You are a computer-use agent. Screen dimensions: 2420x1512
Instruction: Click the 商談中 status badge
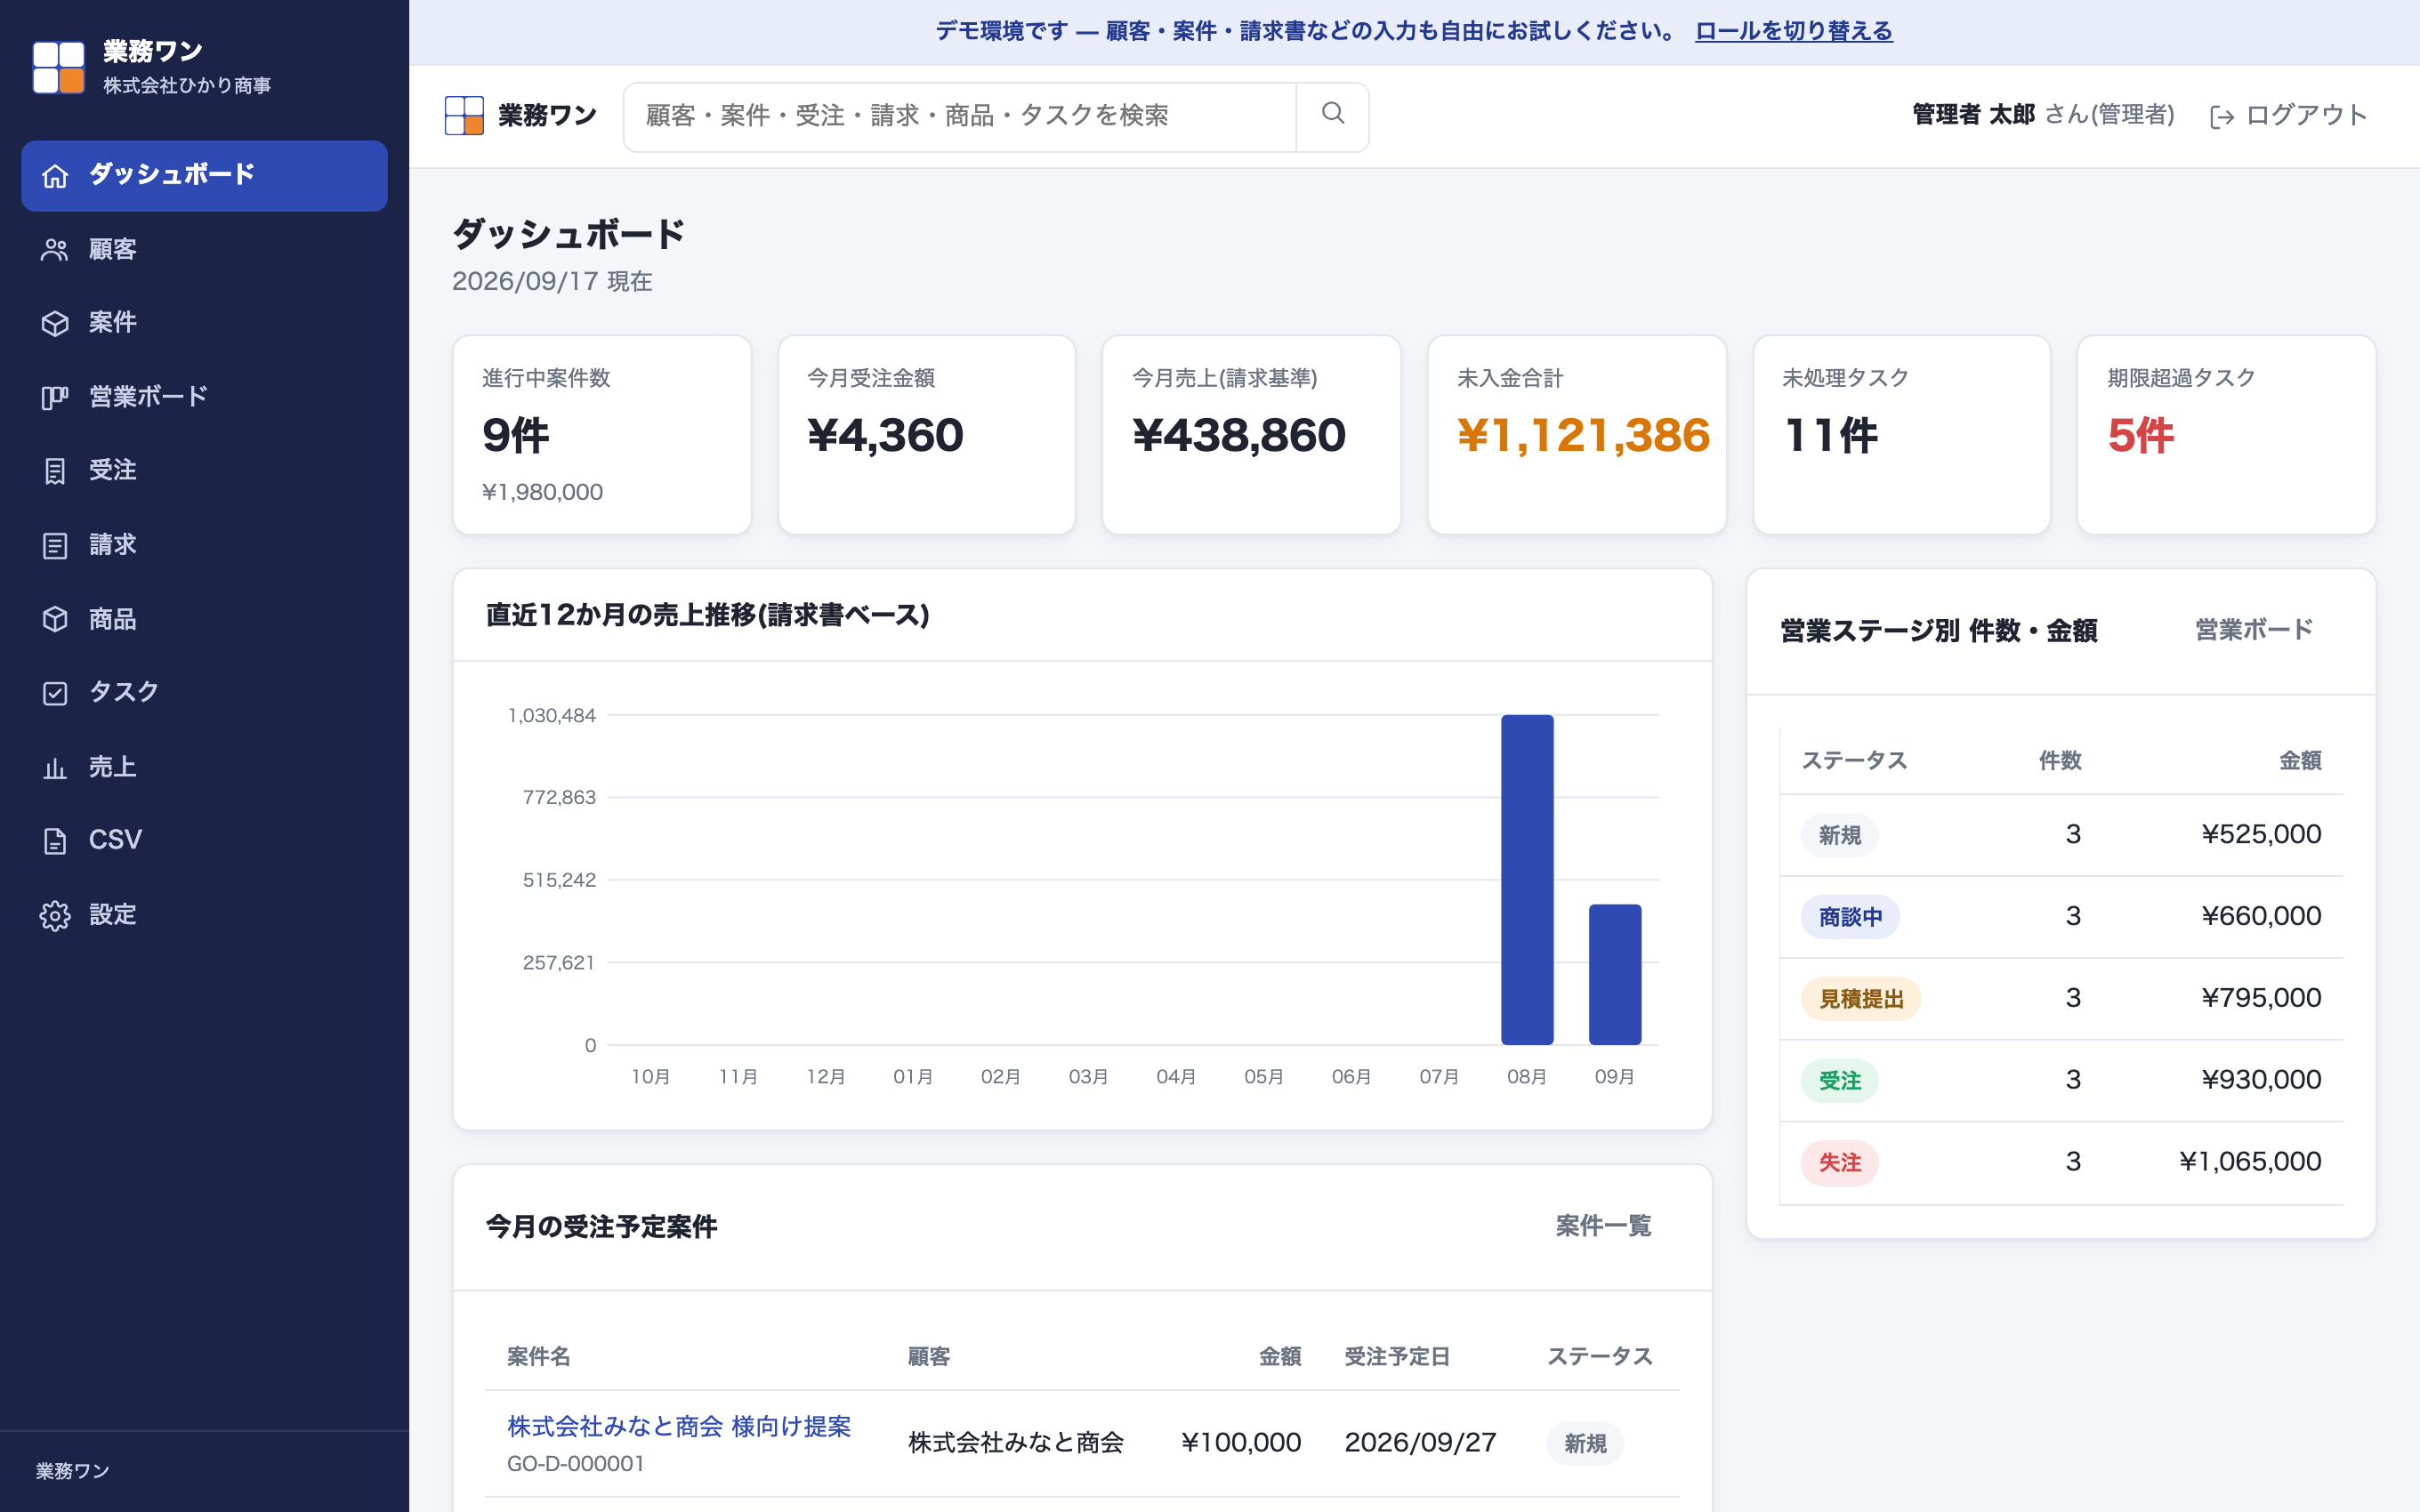[1850, 917]
